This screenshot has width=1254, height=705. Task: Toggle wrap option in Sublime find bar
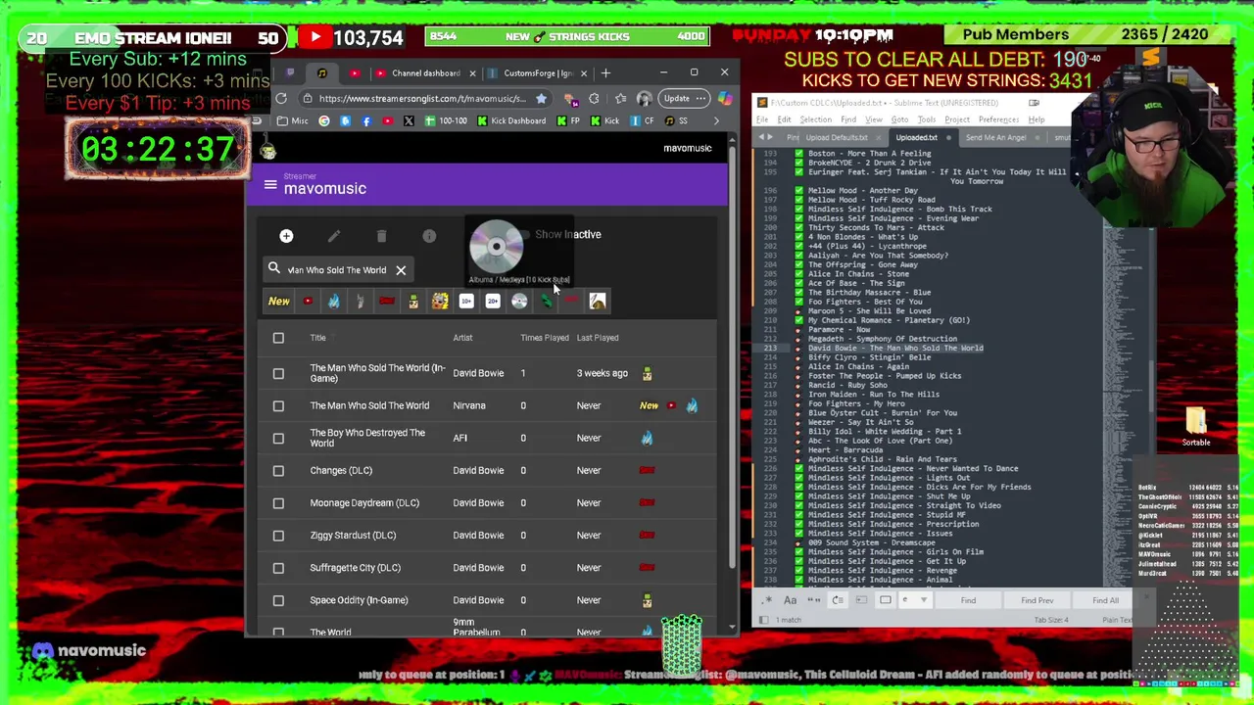pyautogui.click(x=838, y=600)
